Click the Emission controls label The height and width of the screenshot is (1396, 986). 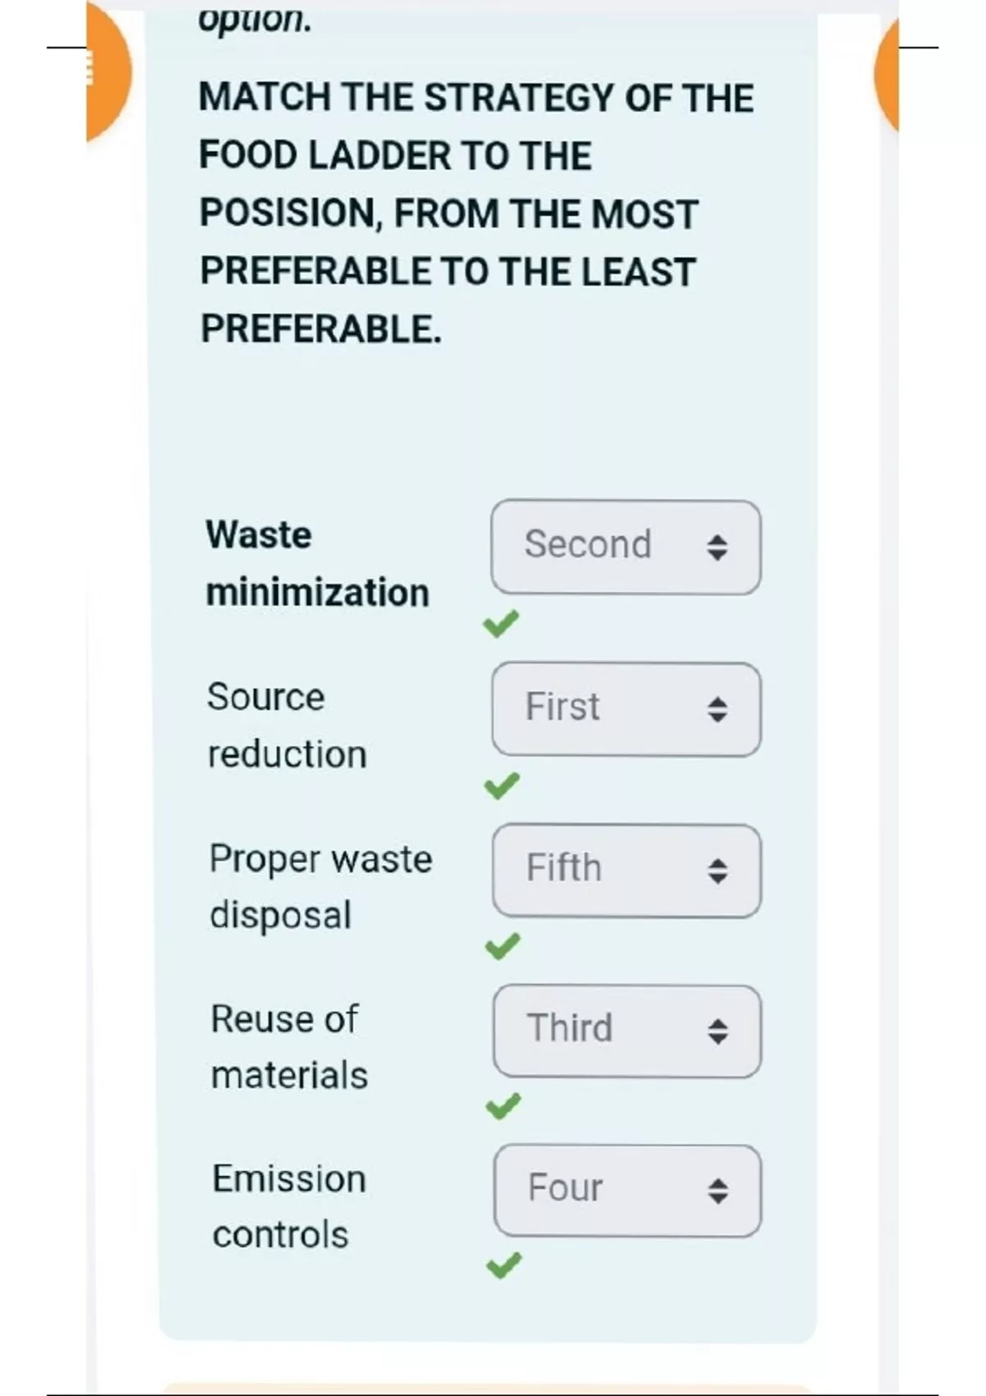coord(288,1206)
